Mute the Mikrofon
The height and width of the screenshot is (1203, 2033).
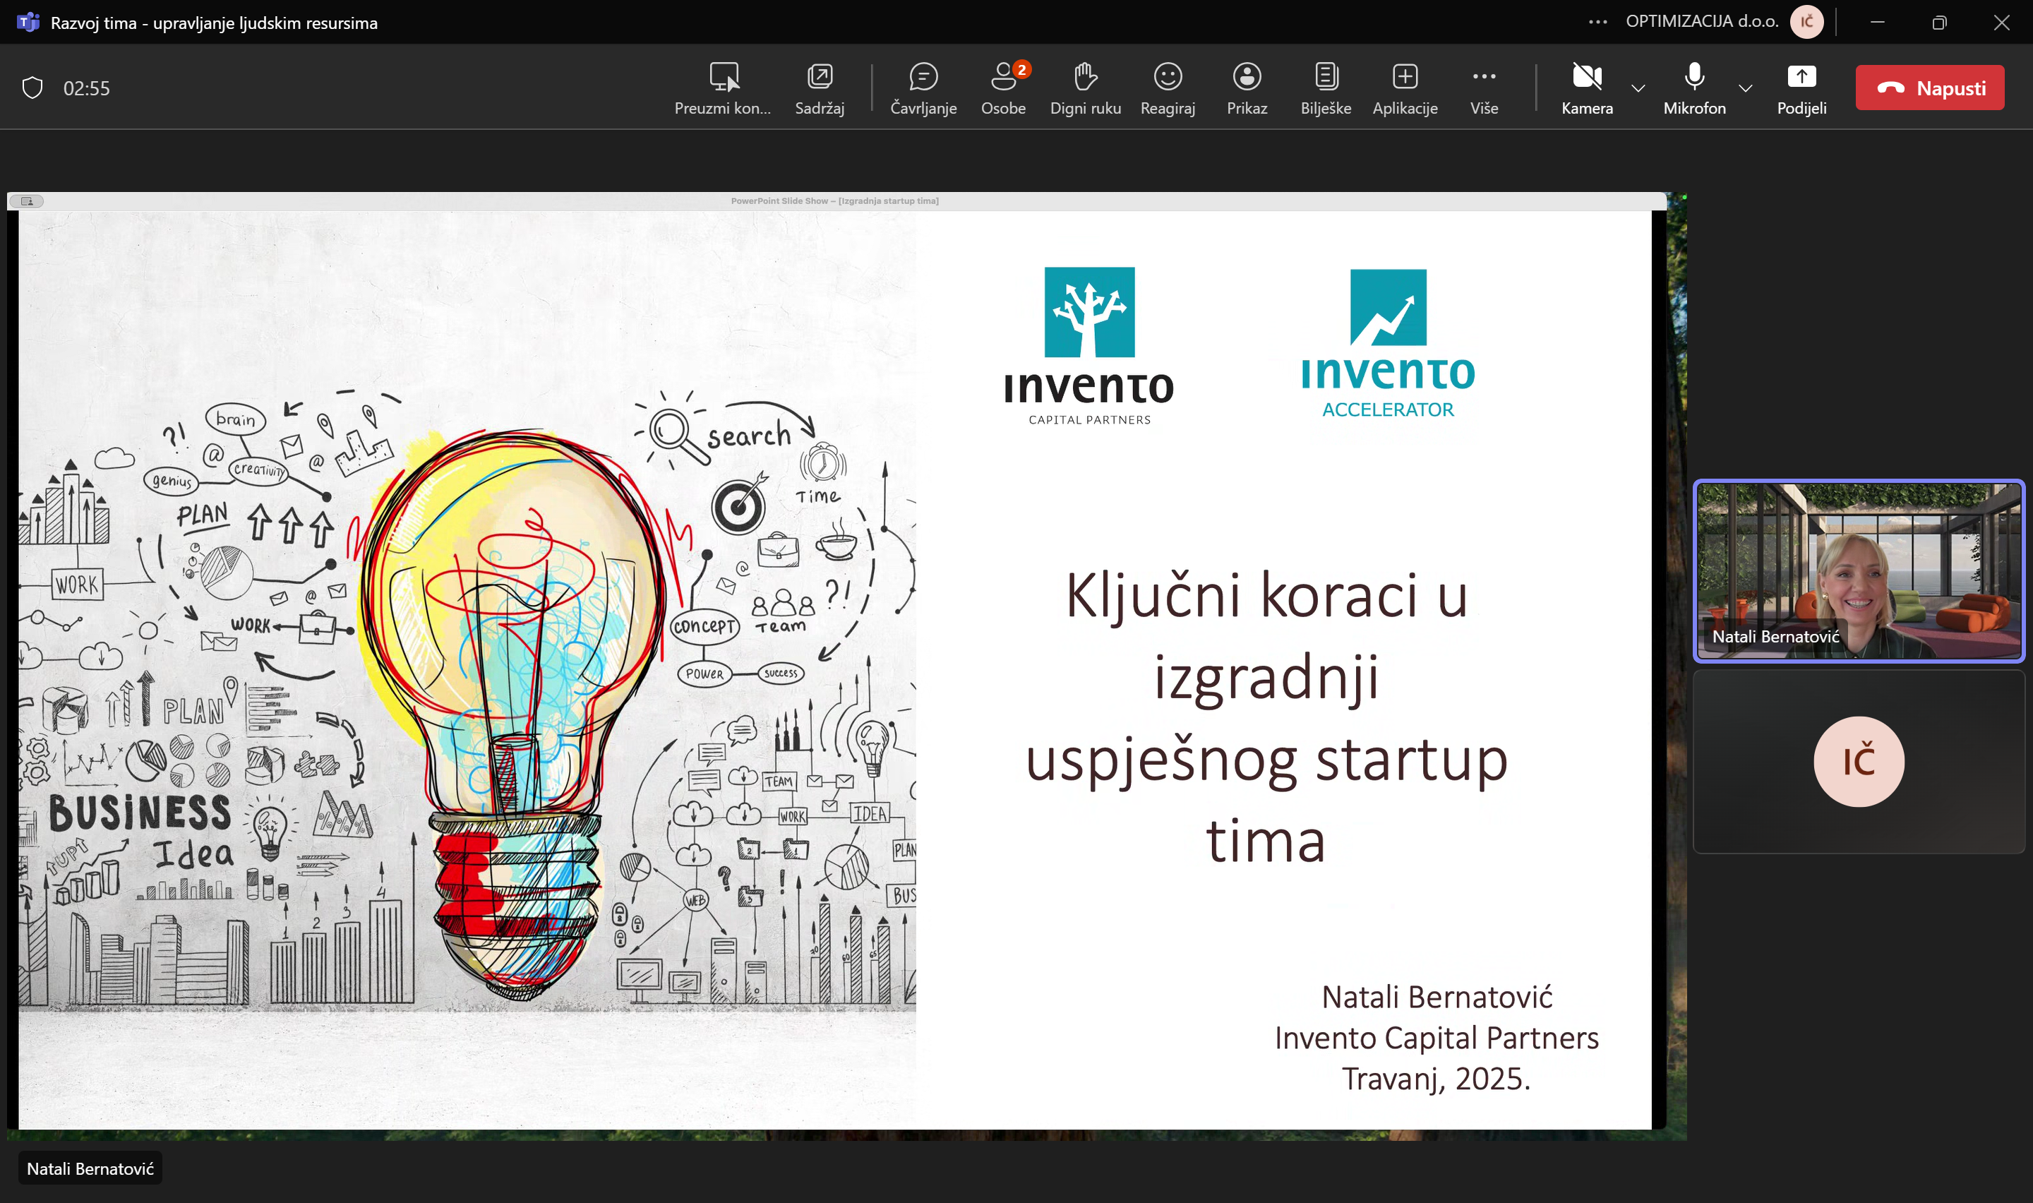coord(1693,88)
